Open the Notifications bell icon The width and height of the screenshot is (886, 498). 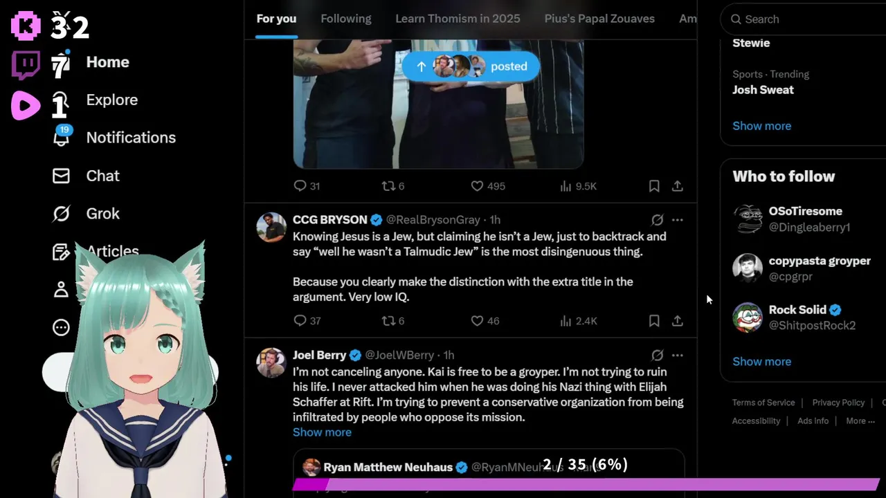click(62, 137)
